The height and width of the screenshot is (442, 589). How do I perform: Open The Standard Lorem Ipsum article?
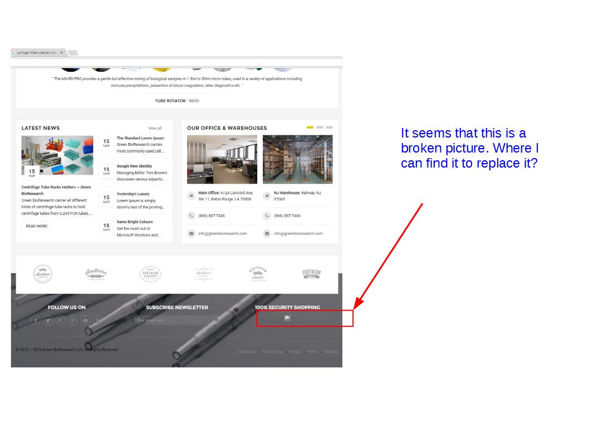(140, 138)
